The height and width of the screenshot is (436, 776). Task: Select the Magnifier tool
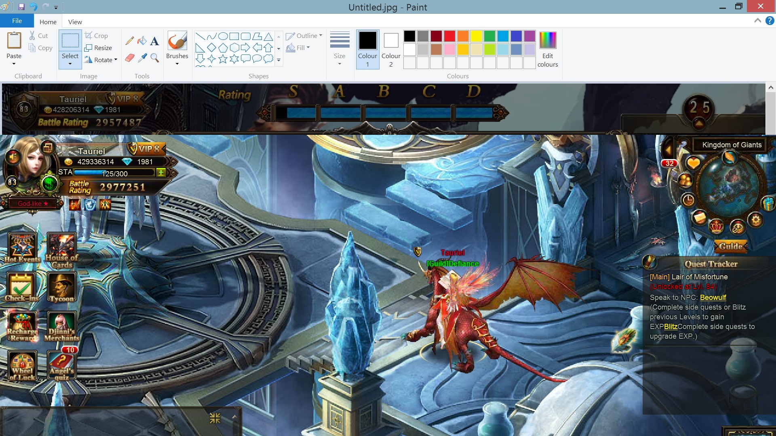[x=154, y=58]
